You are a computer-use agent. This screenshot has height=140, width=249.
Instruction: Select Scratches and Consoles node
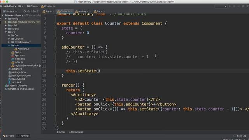tap(20, 89)
